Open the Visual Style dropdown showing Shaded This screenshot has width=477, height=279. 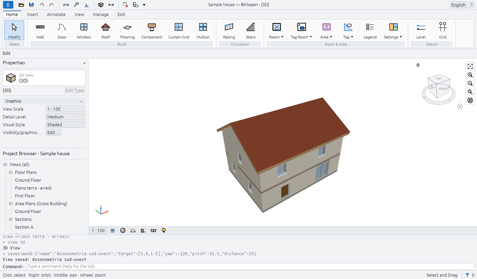65,125
